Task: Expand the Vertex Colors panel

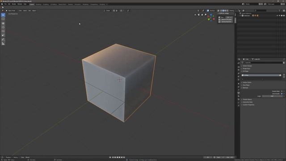Action: click(x=247, y=82)
